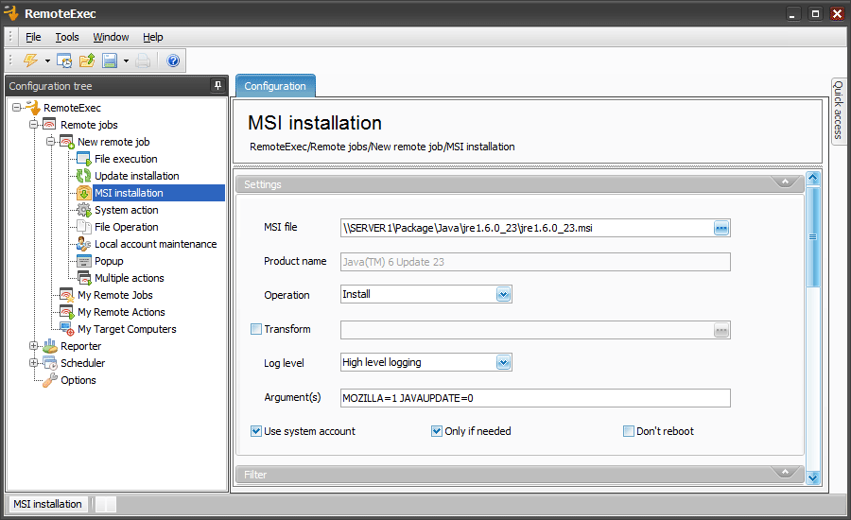The height and width of the screenshot is (520, 851).
Task: Click the Argument(s) input field
Action: pyautogui.click(x=535, y=398)
